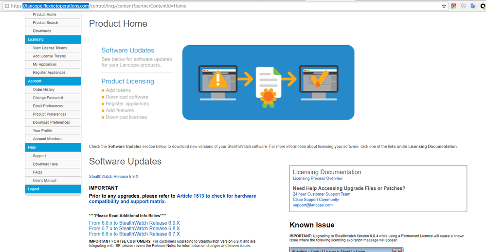
Task: Open From 6.6.x to Release 6.7.X link
Action: tap(134, 234)
